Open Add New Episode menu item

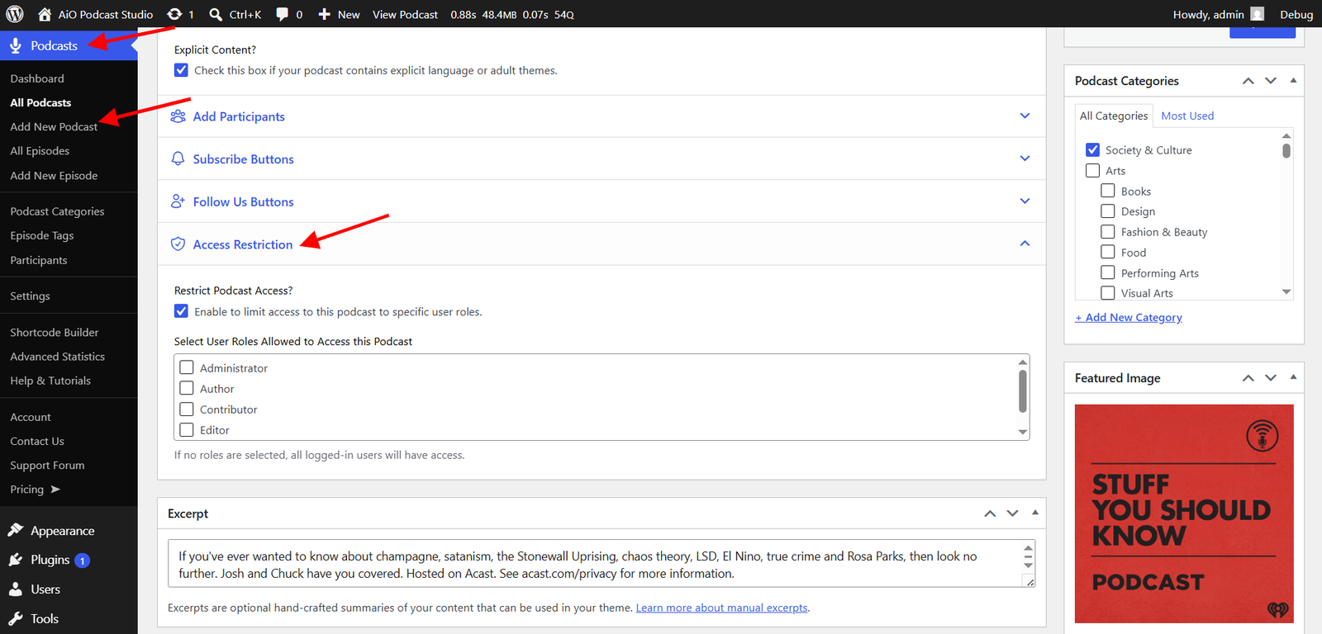pyautogui.click(x=54, y=176)
